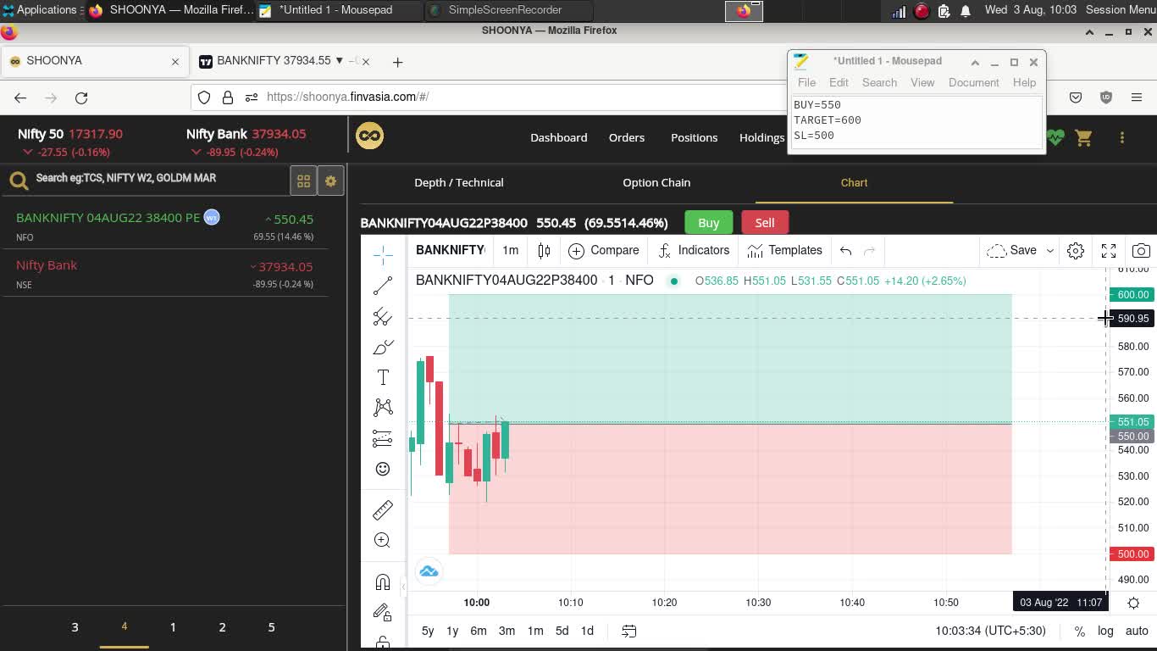Open the long position prediction tools

point(383,438)
